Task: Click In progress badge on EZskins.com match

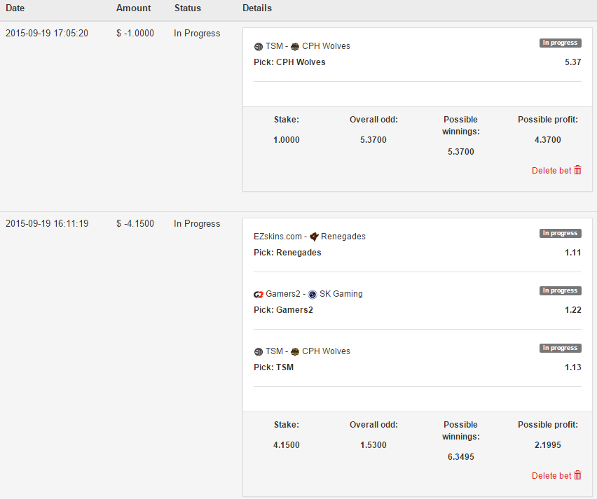Action: [x=560, y=233]
